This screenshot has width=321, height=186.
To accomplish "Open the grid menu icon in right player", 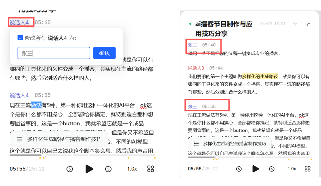I will pyautogui.click(x=308, y=169).
